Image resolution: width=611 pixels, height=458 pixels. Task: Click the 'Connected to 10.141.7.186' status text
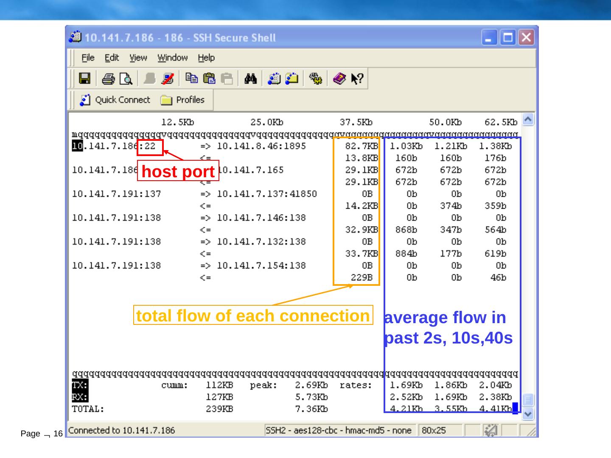121,430
